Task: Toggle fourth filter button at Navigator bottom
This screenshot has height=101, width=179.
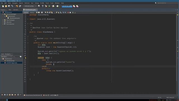Action: click(x=10, y=95)
